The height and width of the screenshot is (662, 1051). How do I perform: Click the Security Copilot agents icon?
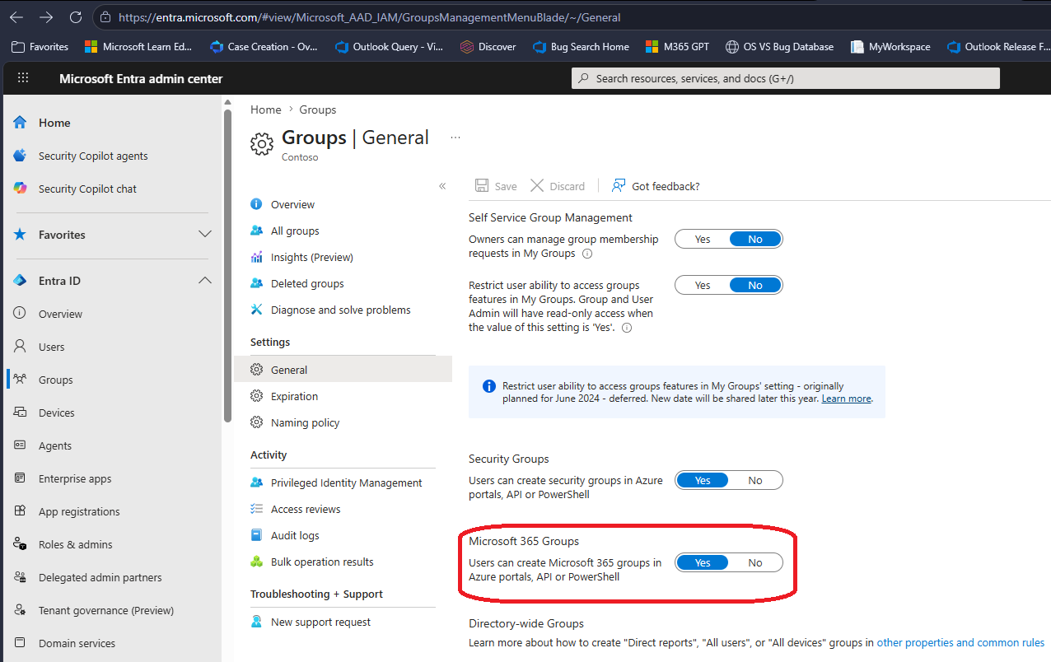pos(21,156)
